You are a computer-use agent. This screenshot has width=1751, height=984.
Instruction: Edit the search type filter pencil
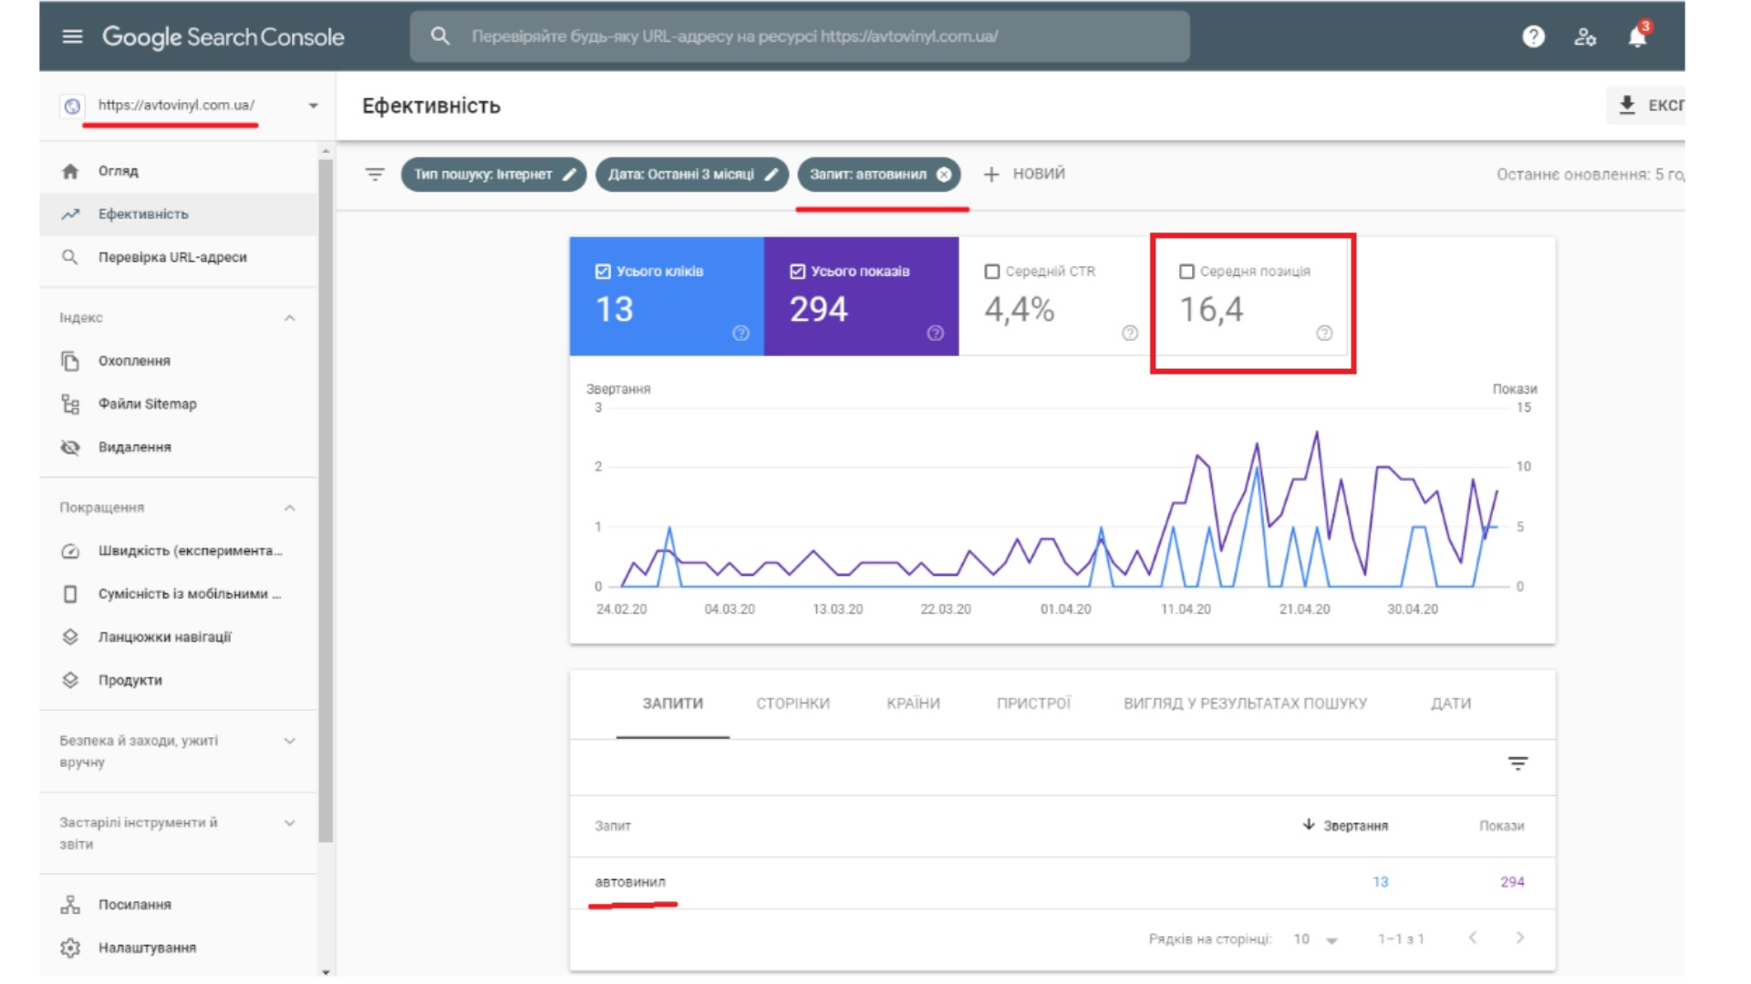tap(569, 174)
